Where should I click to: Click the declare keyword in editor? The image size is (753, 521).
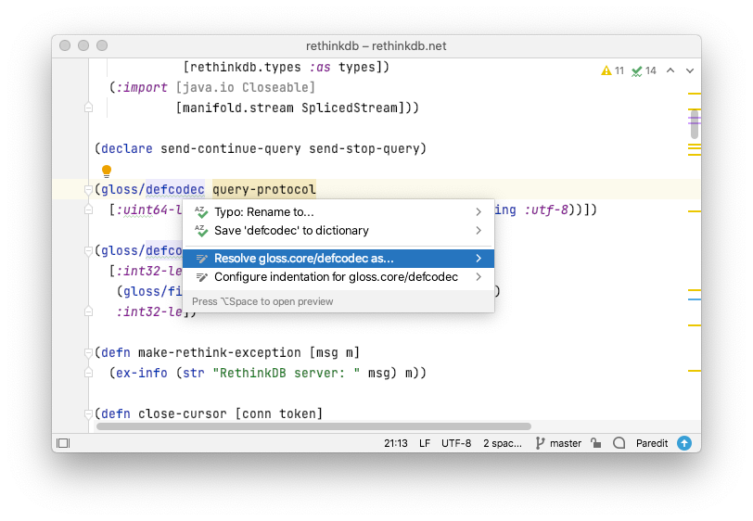pos(127,148)
